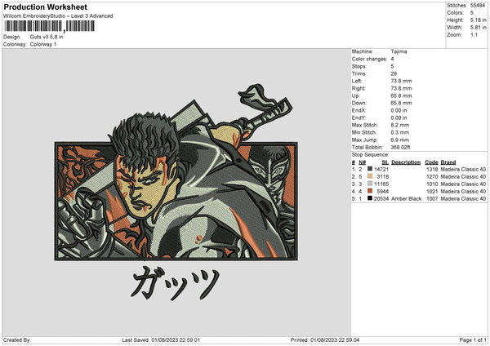490x346 pixels.
Task: Click the St. column header
Action: pyautogui.click(x=385, y=162)
